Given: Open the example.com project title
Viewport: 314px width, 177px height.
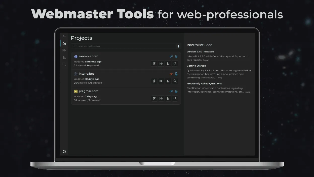Looking at the screenshot, I should coord(88,56).
